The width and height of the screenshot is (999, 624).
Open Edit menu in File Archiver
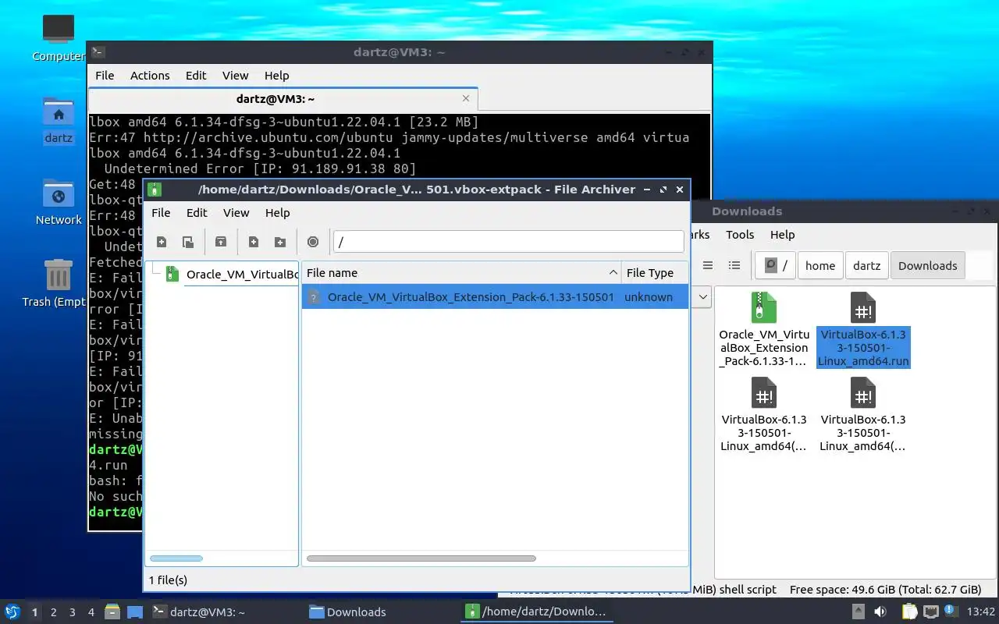coord(197,212)
